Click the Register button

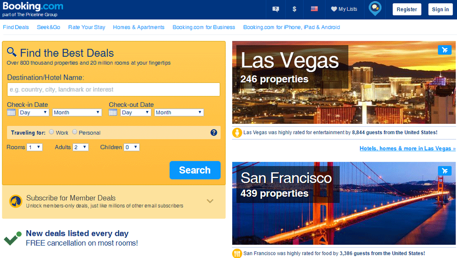point(407,9)
